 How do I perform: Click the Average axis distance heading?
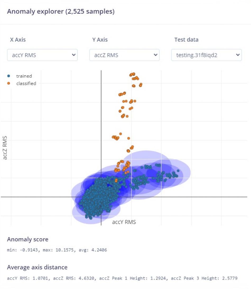pyautogui.click(x=37, y=267)
